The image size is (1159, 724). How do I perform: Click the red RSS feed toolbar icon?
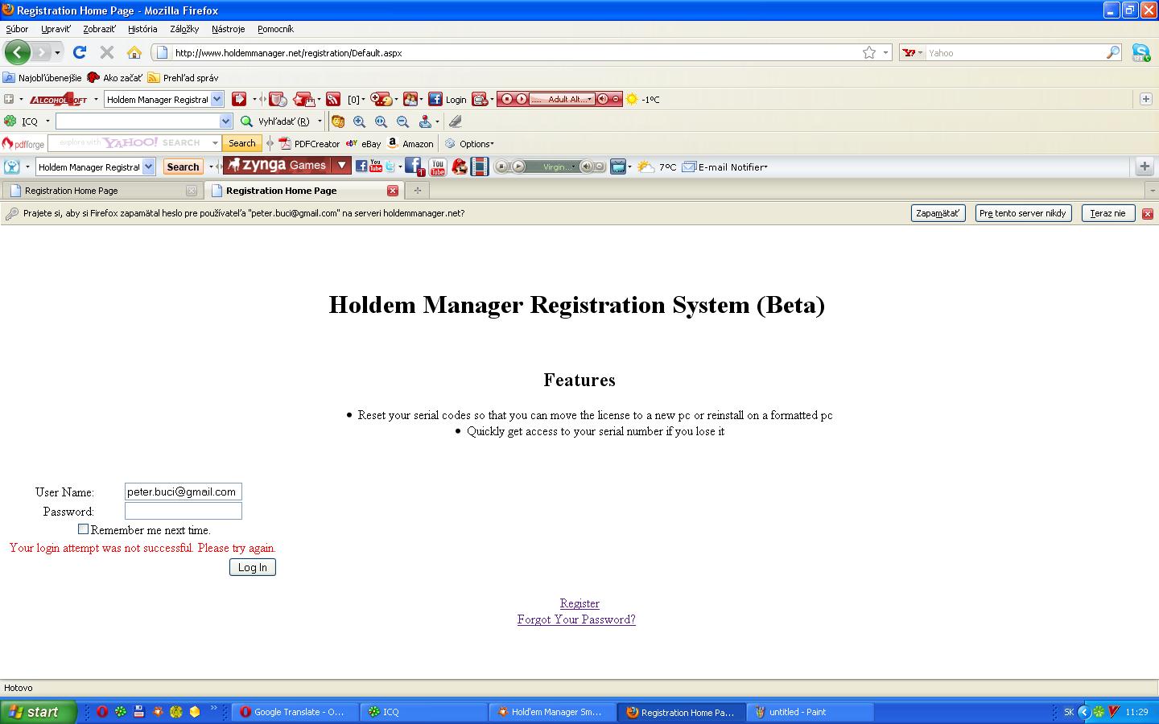click(x=332, y=100)
